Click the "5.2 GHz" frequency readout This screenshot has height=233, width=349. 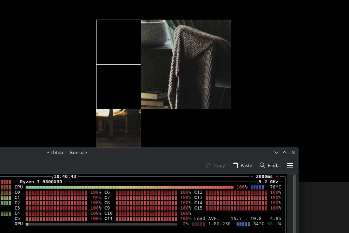269,182
